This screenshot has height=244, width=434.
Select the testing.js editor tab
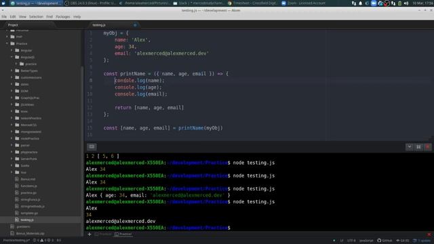coord(113,25)
